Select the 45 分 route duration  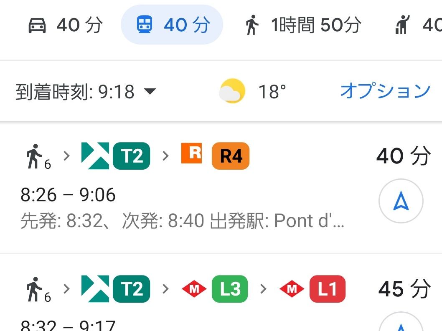point(404,288)
